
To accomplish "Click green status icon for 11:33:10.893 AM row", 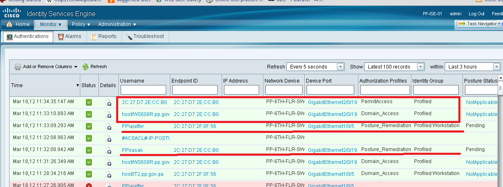I will click(x=88, y=114).
